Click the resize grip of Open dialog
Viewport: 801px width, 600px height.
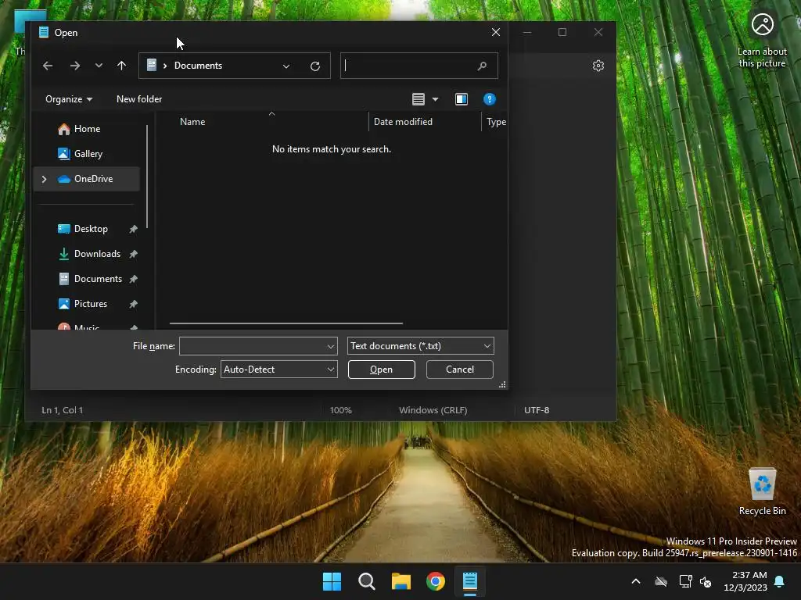pos(503,384)
